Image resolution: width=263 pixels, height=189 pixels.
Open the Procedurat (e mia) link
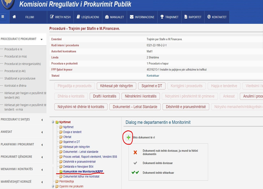pos(15,56)
